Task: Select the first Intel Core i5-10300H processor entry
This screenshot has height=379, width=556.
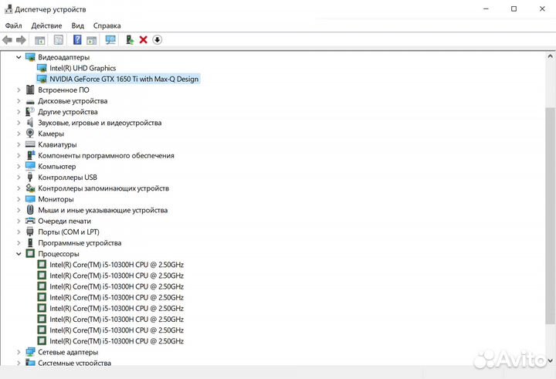Action: pos(116,265)
